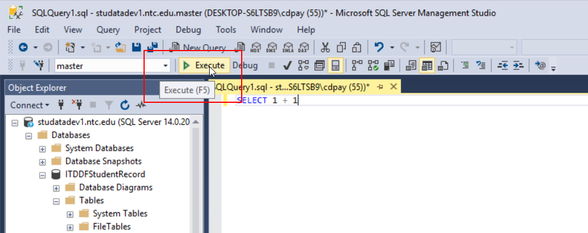Click the Object Explorer vertical scrollbar
This screenshot has height=233, width=588.
click(x=196, y=176)
